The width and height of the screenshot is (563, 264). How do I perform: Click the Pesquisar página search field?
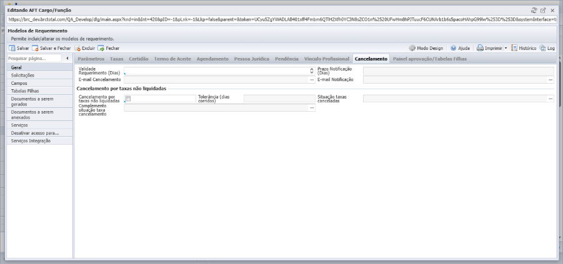(34, 58)
